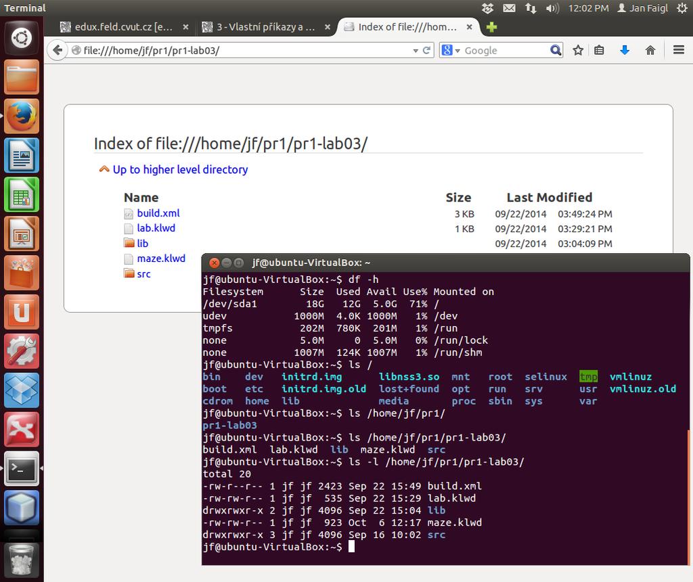This screenshot has width=693, height=582.
Task: Sort by Last Modified column header
Action: [x=550, y=198]
